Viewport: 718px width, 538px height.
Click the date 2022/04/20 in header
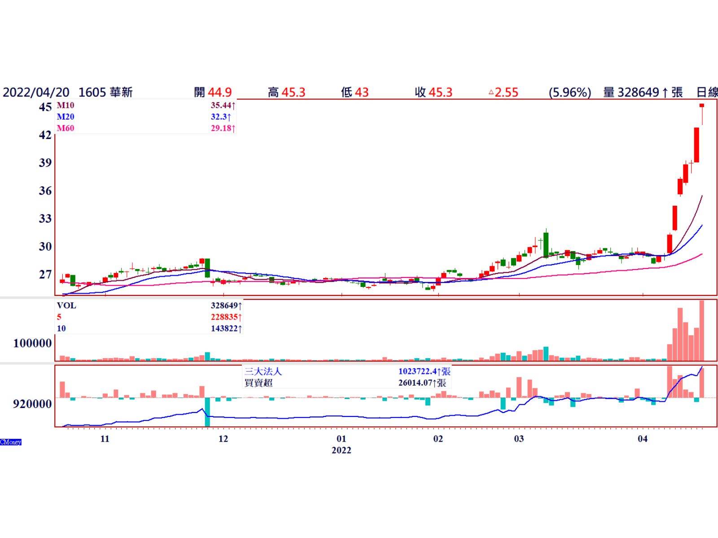coord(36,92)
